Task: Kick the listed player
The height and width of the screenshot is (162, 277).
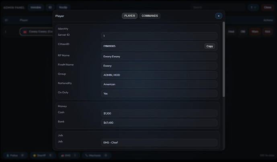Action: click(267, 32)
